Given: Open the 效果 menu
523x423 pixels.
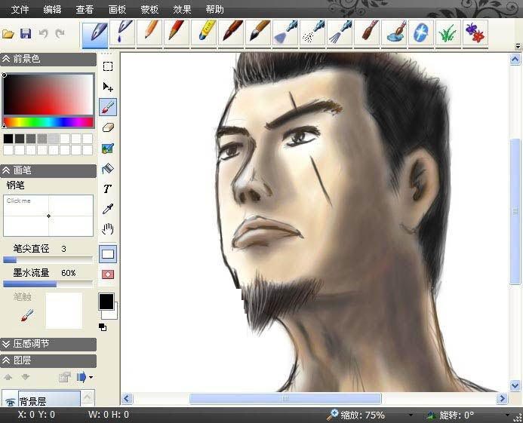Looking at the screenshot, I should tap(182, 10).
